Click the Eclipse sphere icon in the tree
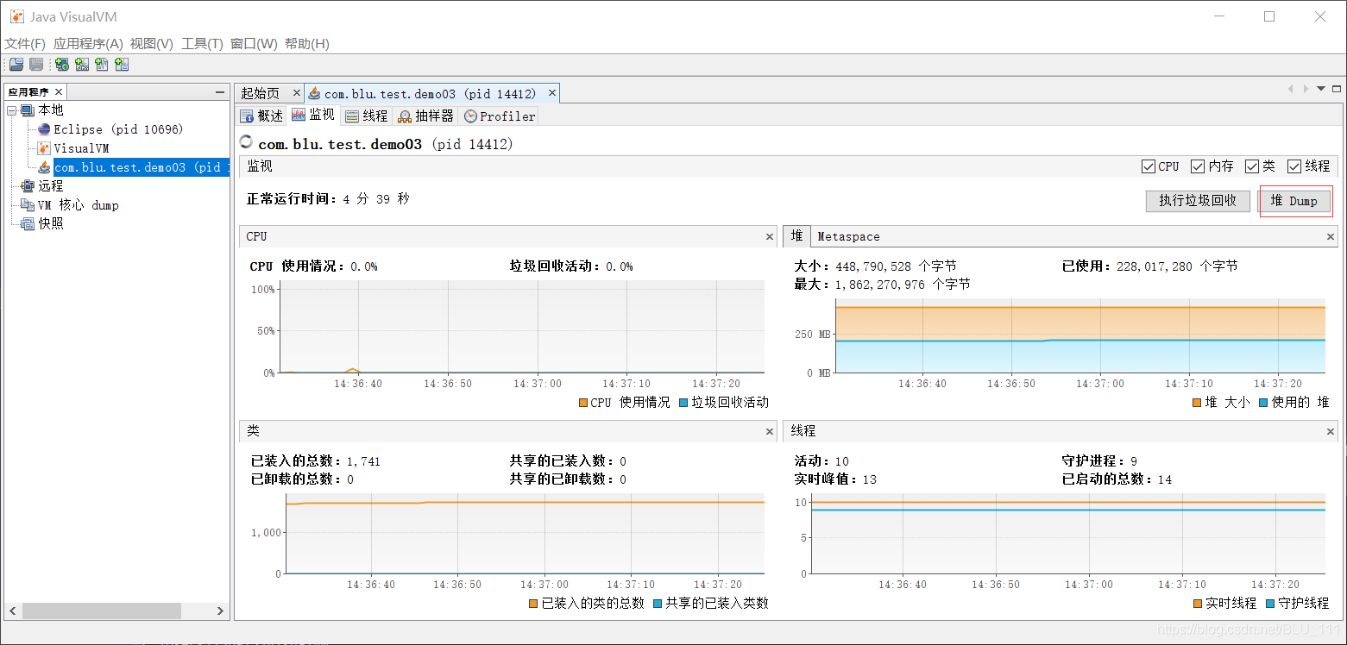The width and height of the screenshot is (1347, 645). click(44, 129)
